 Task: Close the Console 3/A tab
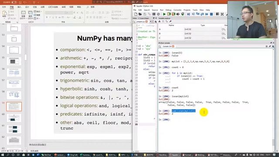pos(173,46)
